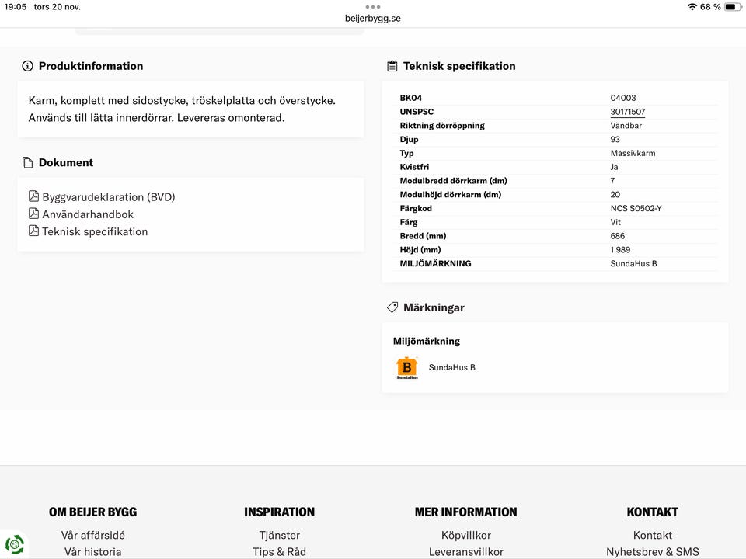
Task: Open Nyhetsbrev & SMS link
Action: coord(653,552)
